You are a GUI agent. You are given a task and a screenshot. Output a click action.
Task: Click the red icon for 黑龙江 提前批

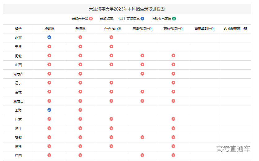click(x=49, y=101)
